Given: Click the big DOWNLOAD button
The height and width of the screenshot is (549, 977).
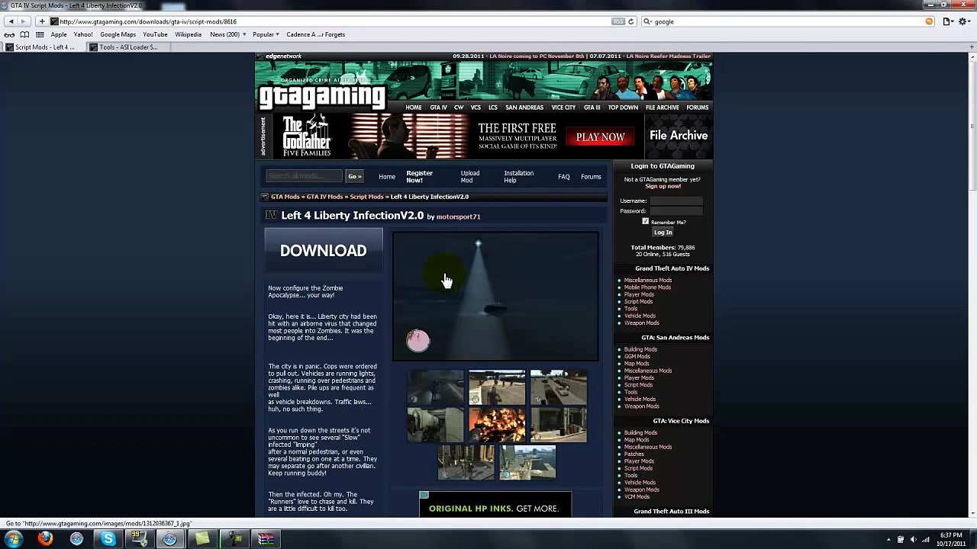Looking at the screenshot, I should (324, 250).
